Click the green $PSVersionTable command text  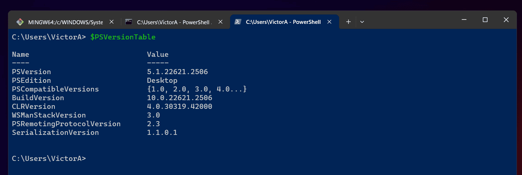(x=123, y=37)
